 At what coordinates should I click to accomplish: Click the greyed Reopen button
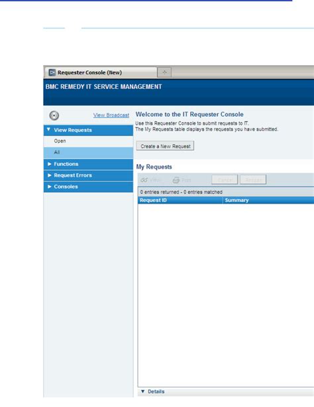(253, 180)
